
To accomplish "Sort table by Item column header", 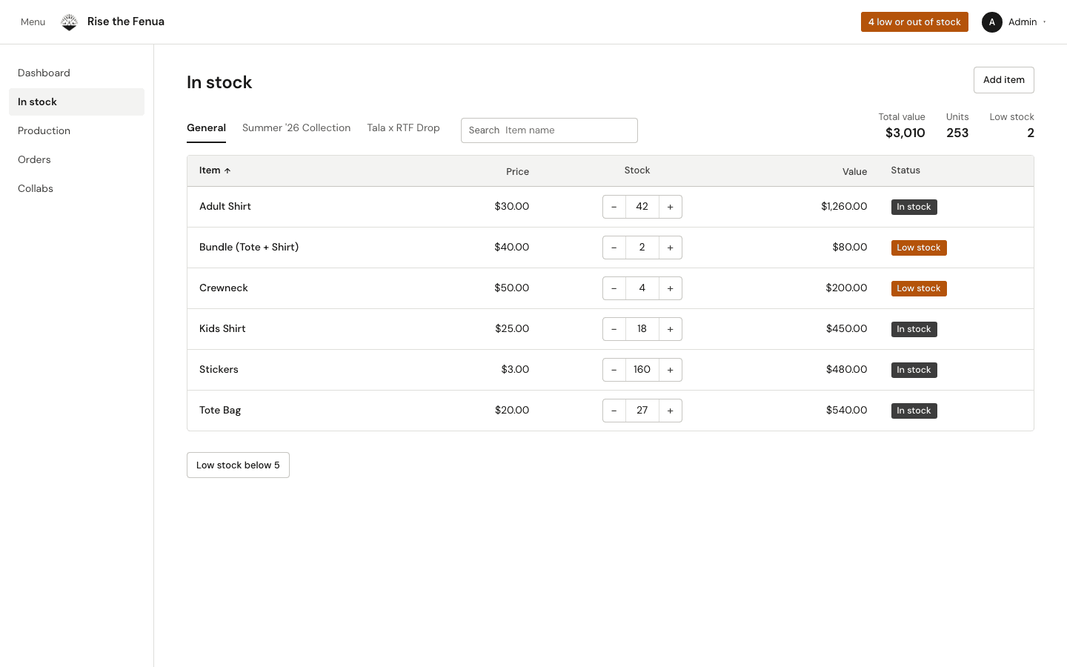I will click(x=215, y=170).
